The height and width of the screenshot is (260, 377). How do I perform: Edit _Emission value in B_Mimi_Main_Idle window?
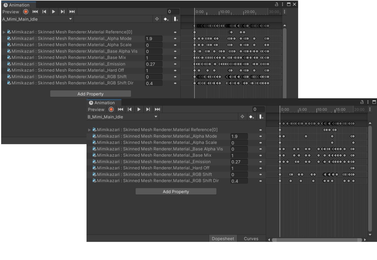(x=239, y=162)
